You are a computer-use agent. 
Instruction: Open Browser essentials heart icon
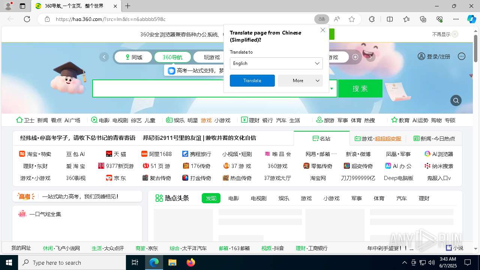(x=439, y=19)
